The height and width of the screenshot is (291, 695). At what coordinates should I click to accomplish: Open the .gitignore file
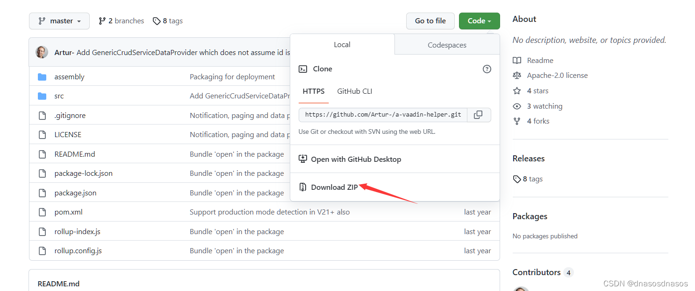click(70, 115)
